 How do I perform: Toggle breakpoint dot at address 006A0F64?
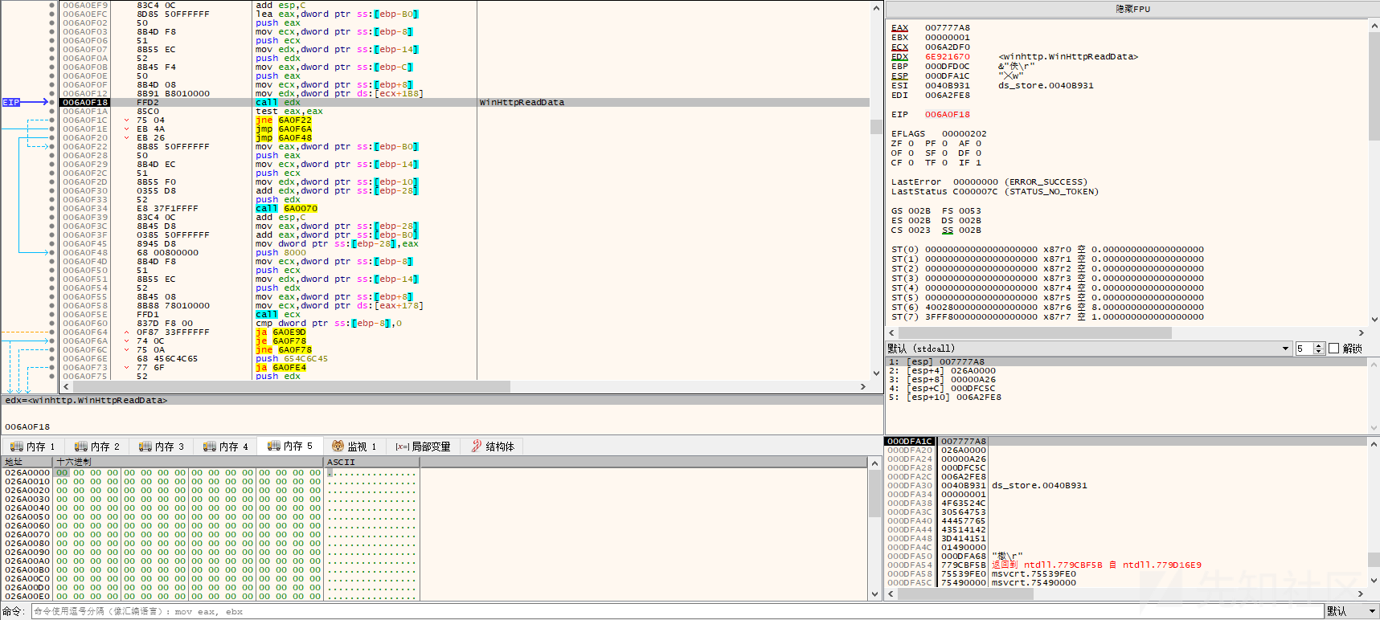(x=52, y=332)
